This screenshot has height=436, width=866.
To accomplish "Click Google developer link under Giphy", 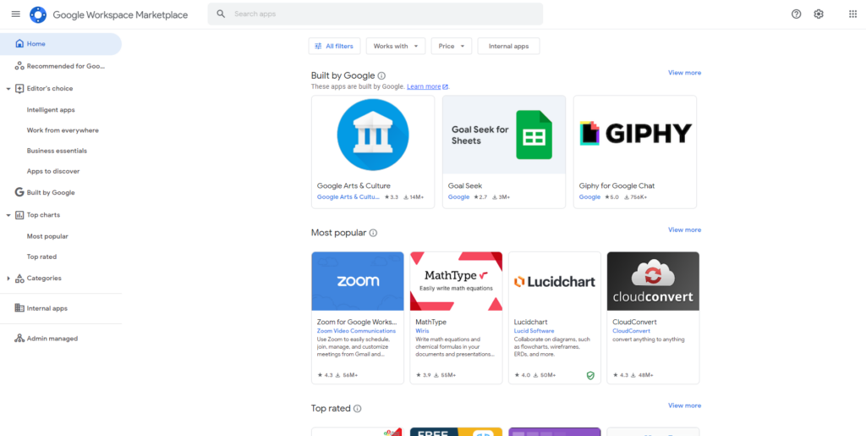I will coord(589,197).
